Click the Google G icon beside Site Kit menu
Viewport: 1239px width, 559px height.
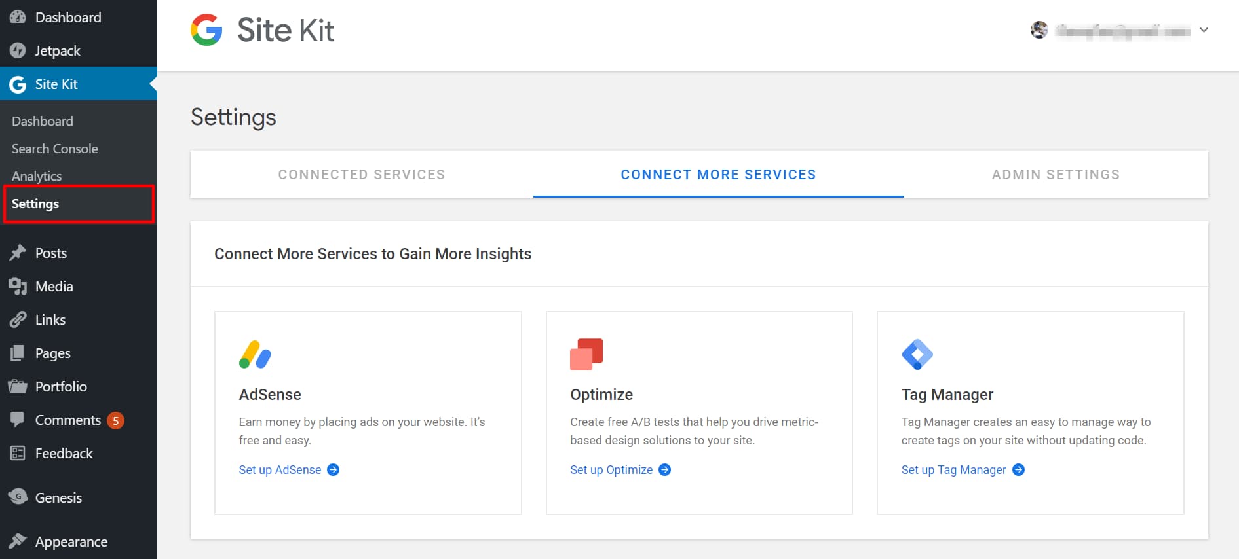(18, 84)
